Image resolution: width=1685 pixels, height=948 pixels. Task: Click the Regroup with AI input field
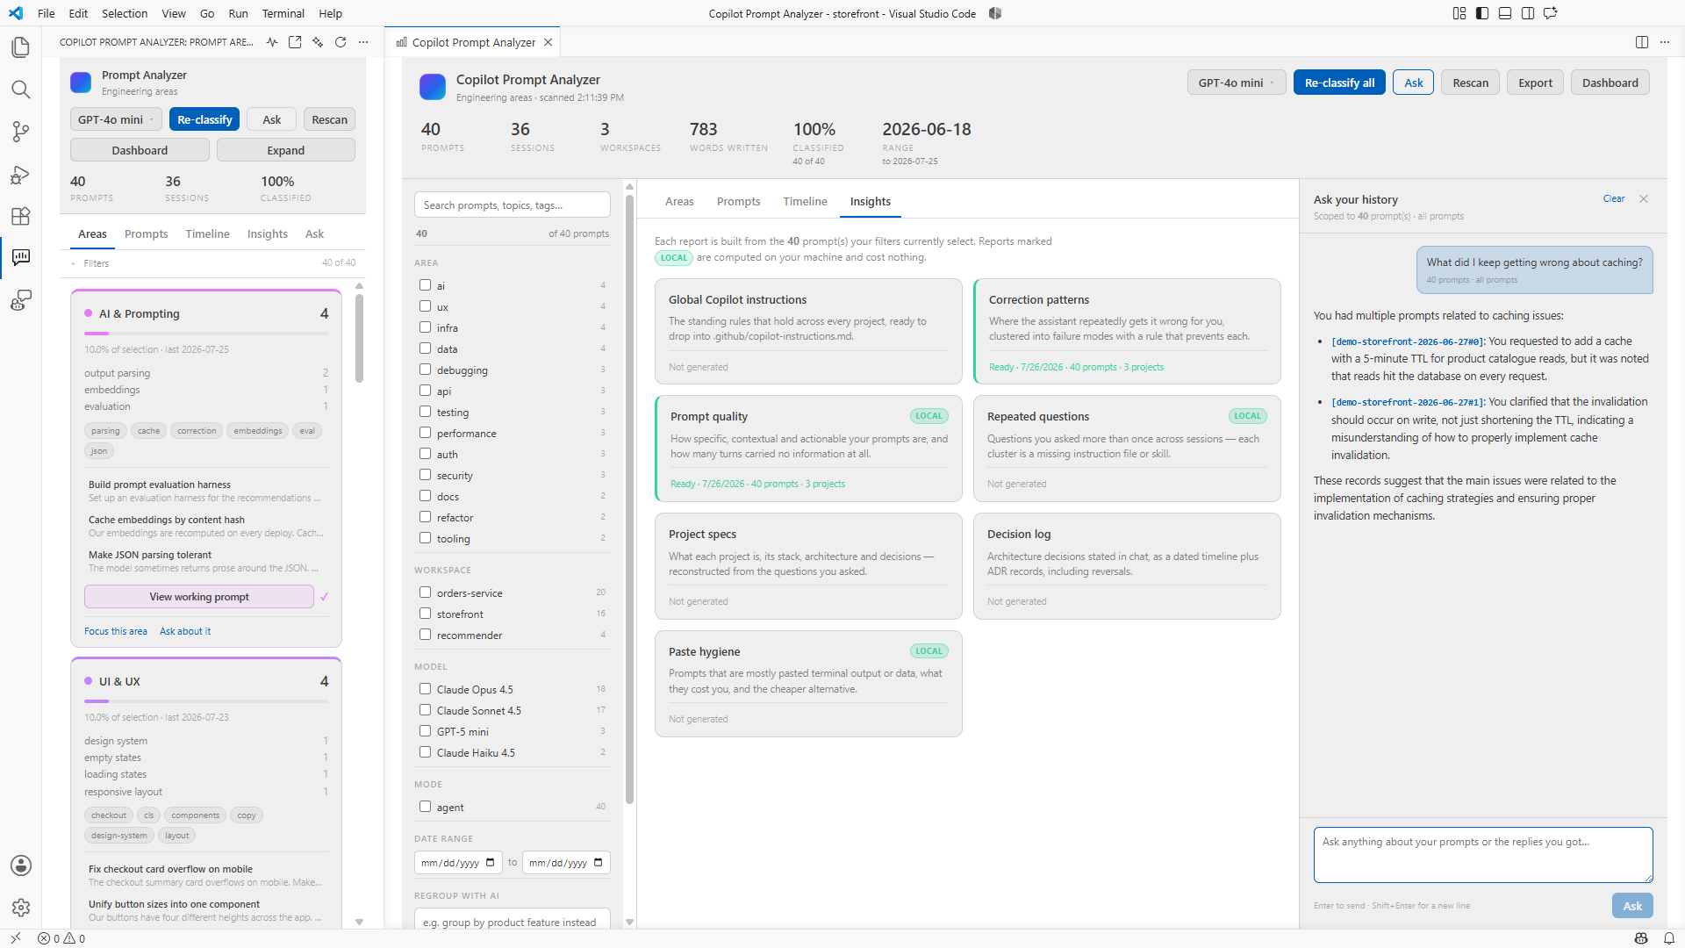pyautogui.click(x=513, y=920)
